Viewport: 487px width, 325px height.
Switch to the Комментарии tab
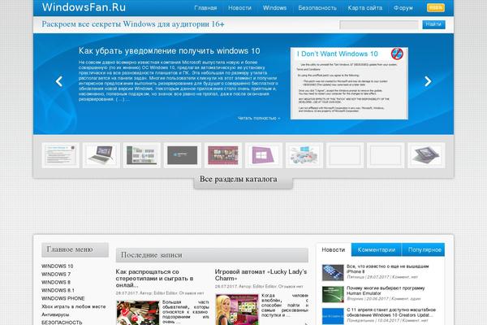[x=377, y=249]
